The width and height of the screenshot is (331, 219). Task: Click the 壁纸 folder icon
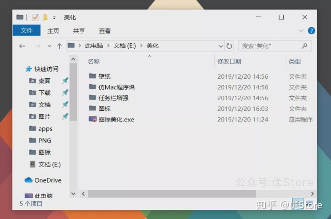92,76
